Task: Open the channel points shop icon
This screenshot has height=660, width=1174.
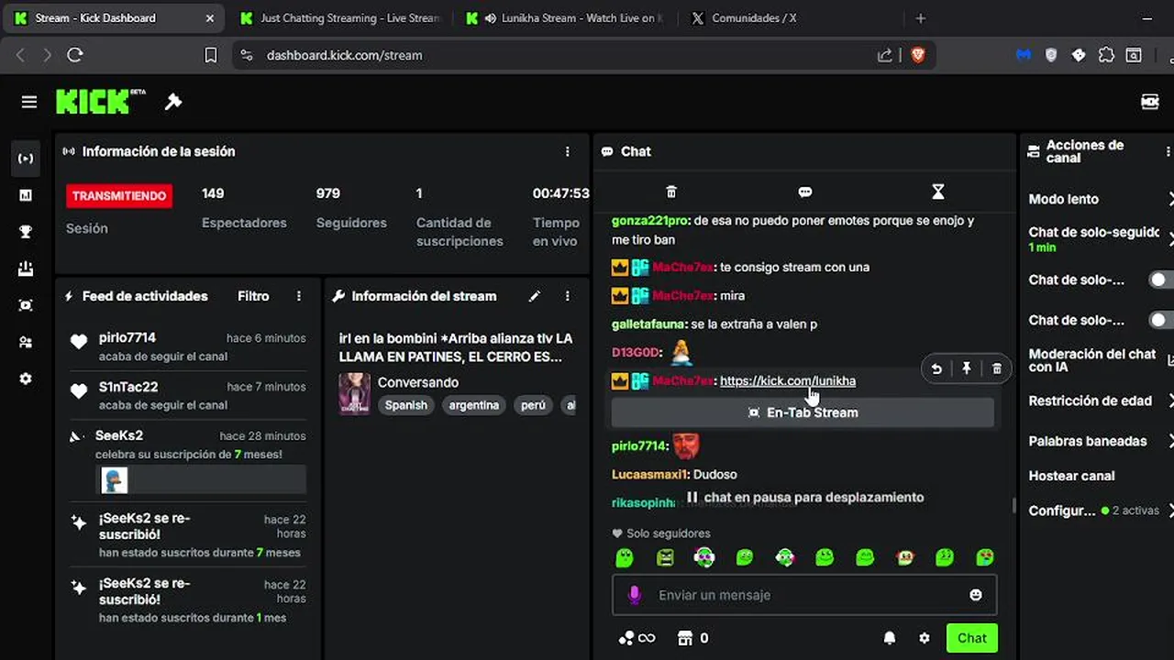Action: point(684,638)
